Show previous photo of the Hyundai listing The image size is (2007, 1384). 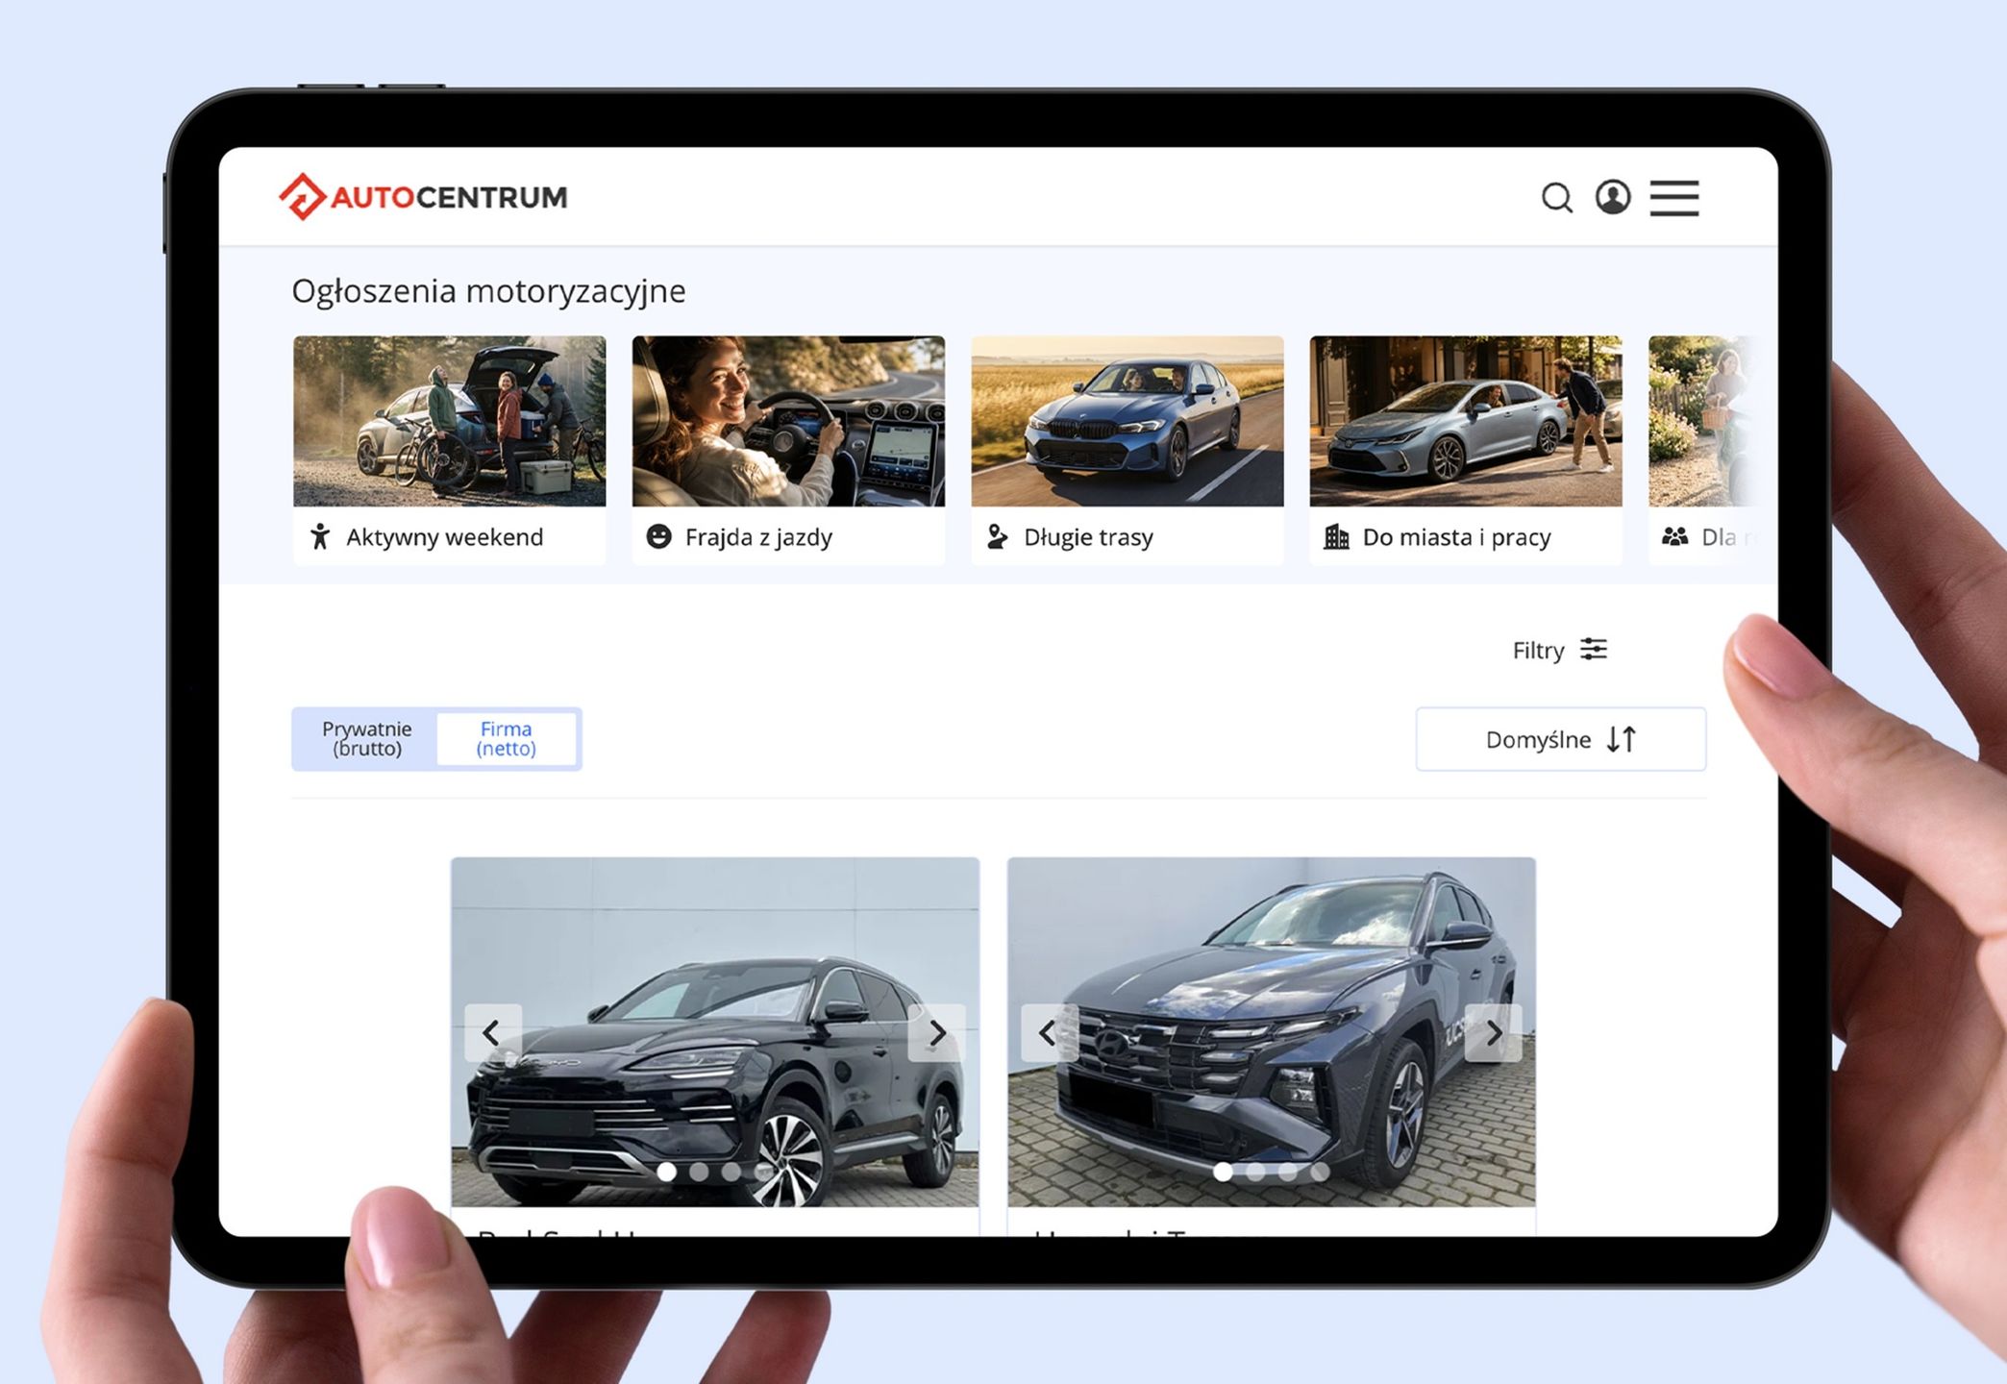[x=1049, y=1033]
